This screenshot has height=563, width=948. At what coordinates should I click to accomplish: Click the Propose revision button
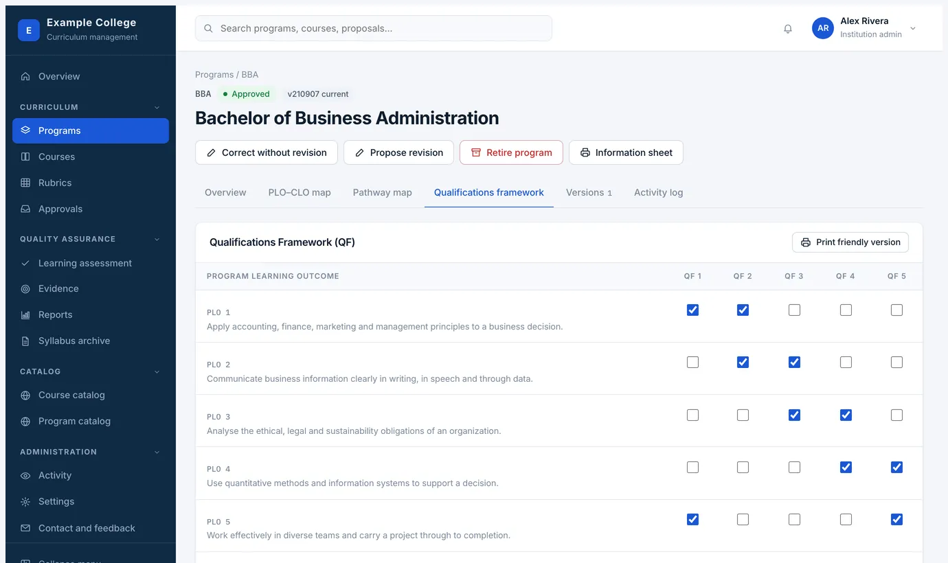point(398,152)
